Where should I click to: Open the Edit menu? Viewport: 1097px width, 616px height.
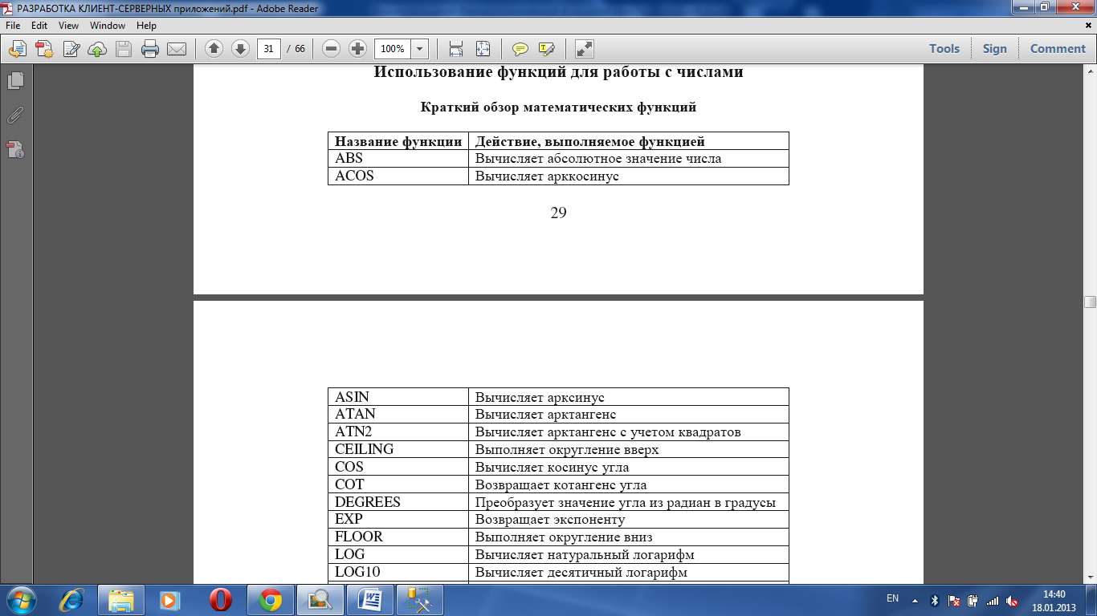pos(39,26)
